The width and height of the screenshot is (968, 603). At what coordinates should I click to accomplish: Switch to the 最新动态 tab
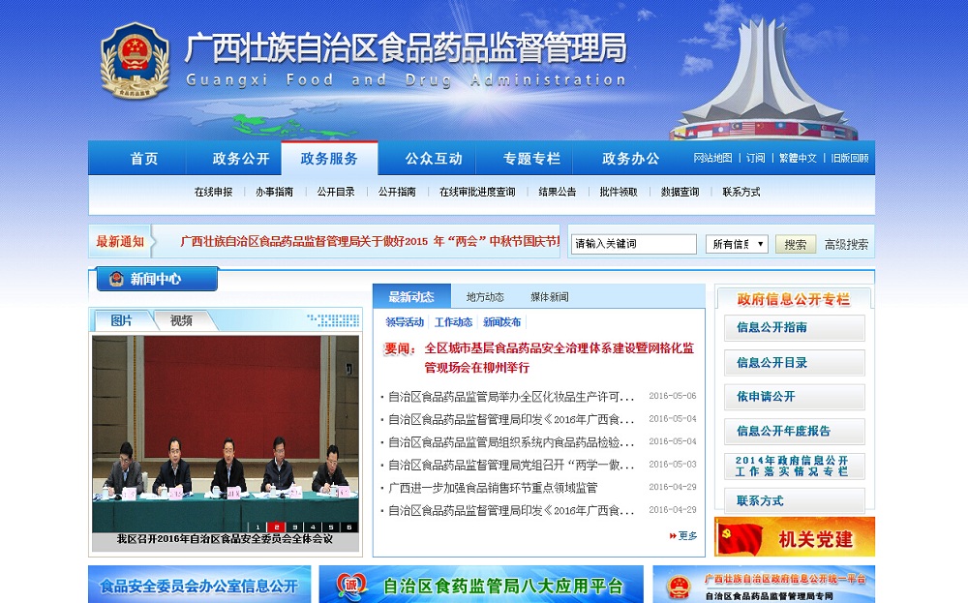(411, 297)
